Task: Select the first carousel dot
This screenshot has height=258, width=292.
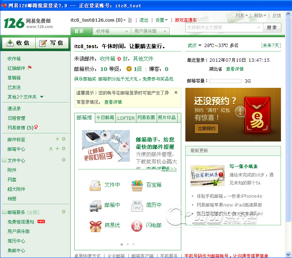Action: 122,244
